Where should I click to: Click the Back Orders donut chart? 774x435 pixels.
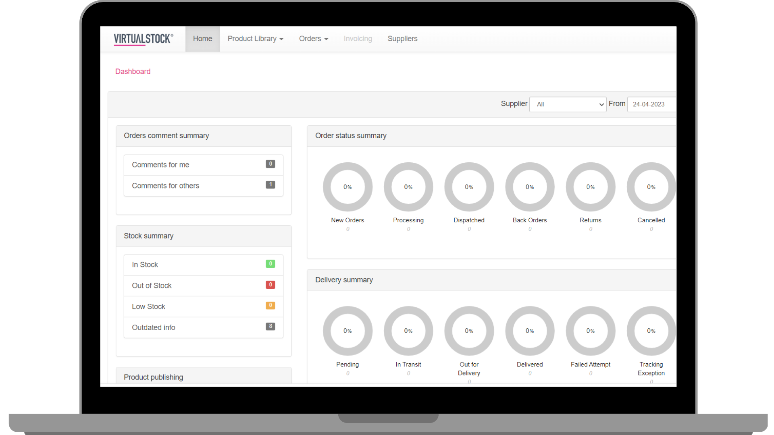click(530, 187)
